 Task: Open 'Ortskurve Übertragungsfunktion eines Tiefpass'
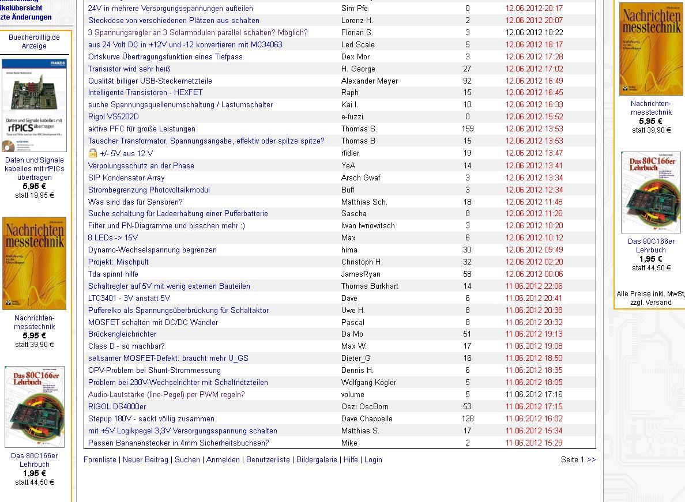pyautogui.click(x=165, y=56)
